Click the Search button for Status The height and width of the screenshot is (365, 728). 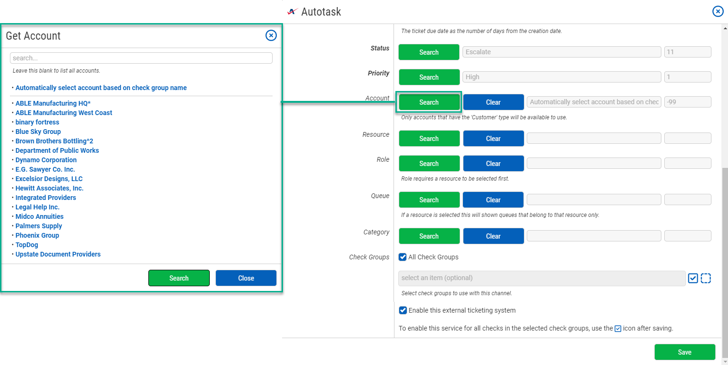click(428, 52)
